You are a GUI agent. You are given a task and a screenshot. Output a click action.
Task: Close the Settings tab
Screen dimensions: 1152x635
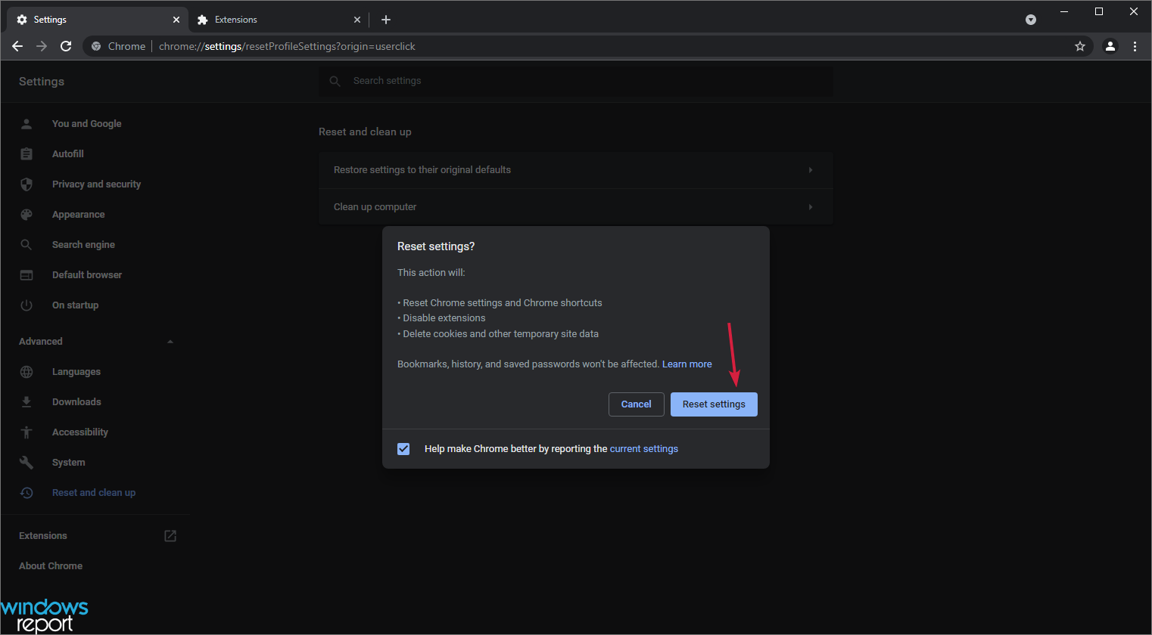click(176, 20)
